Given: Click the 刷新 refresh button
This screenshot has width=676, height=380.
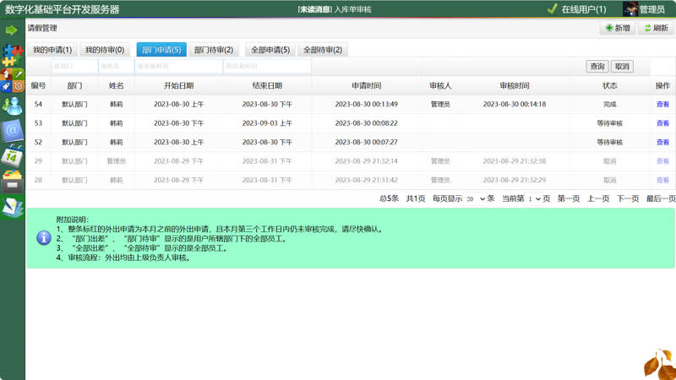Looking at the screenshot, I should (x=655, y=29).
